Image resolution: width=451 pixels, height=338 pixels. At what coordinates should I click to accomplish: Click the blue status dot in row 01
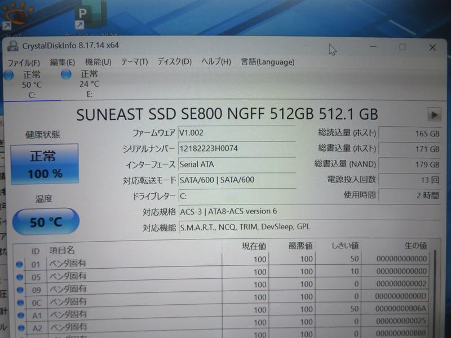pos(19,264)
